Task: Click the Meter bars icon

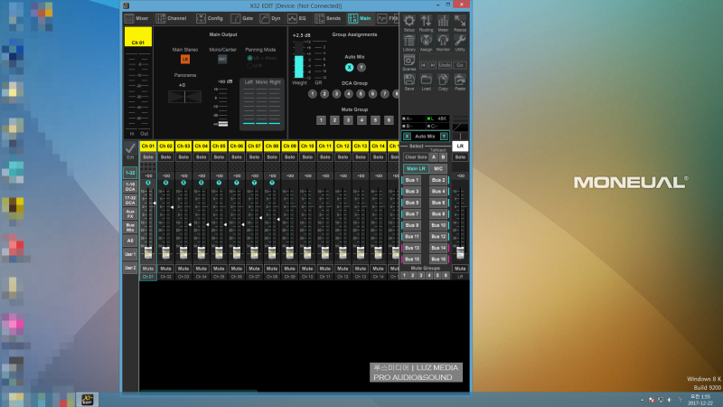Action: click(x=443, y=21)
